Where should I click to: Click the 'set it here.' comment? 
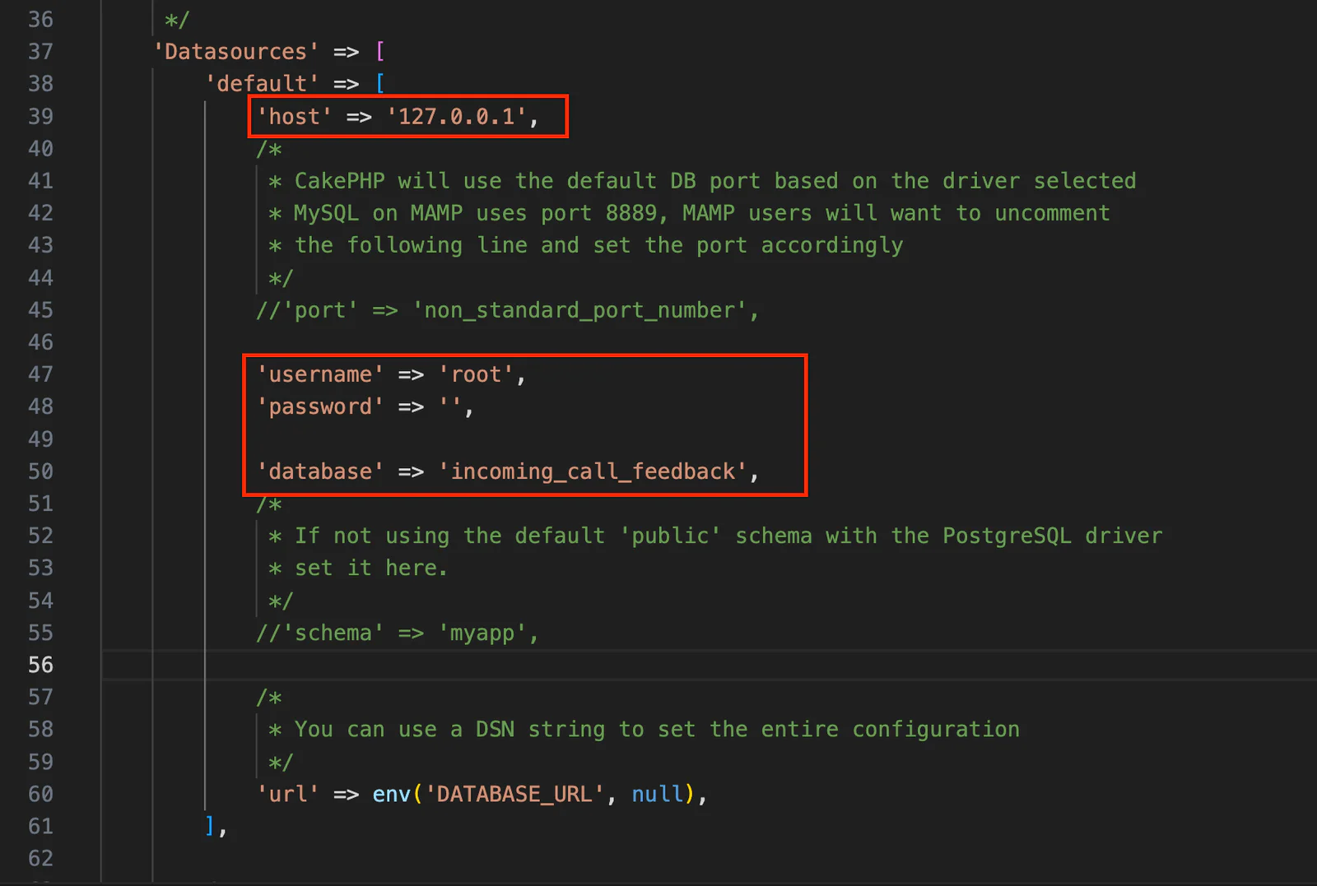click(358, 568)
